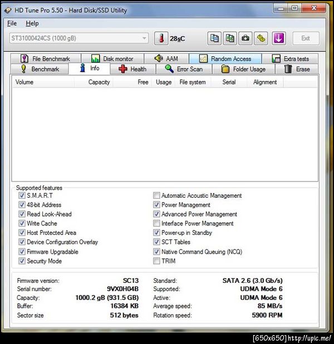
Task: Toggle the TRIM checkbox
Action: click(x=156, y=261)
